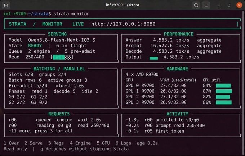Click group 'G3 0/2' entry
245x156 pixels.
point(39,103)
